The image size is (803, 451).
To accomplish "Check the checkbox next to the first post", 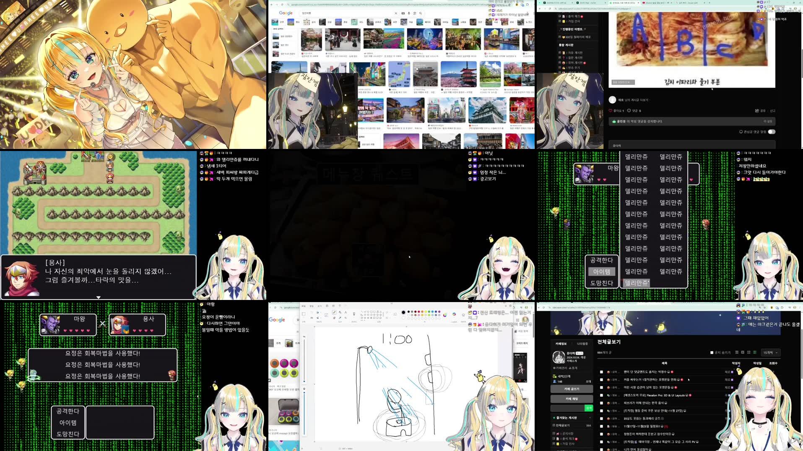I will pos(601,372).
